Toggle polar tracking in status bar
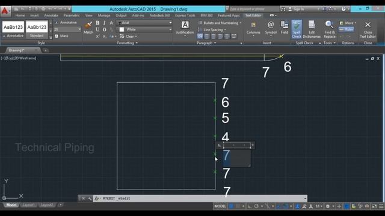The image size is (385, 216). click(256, 206)
